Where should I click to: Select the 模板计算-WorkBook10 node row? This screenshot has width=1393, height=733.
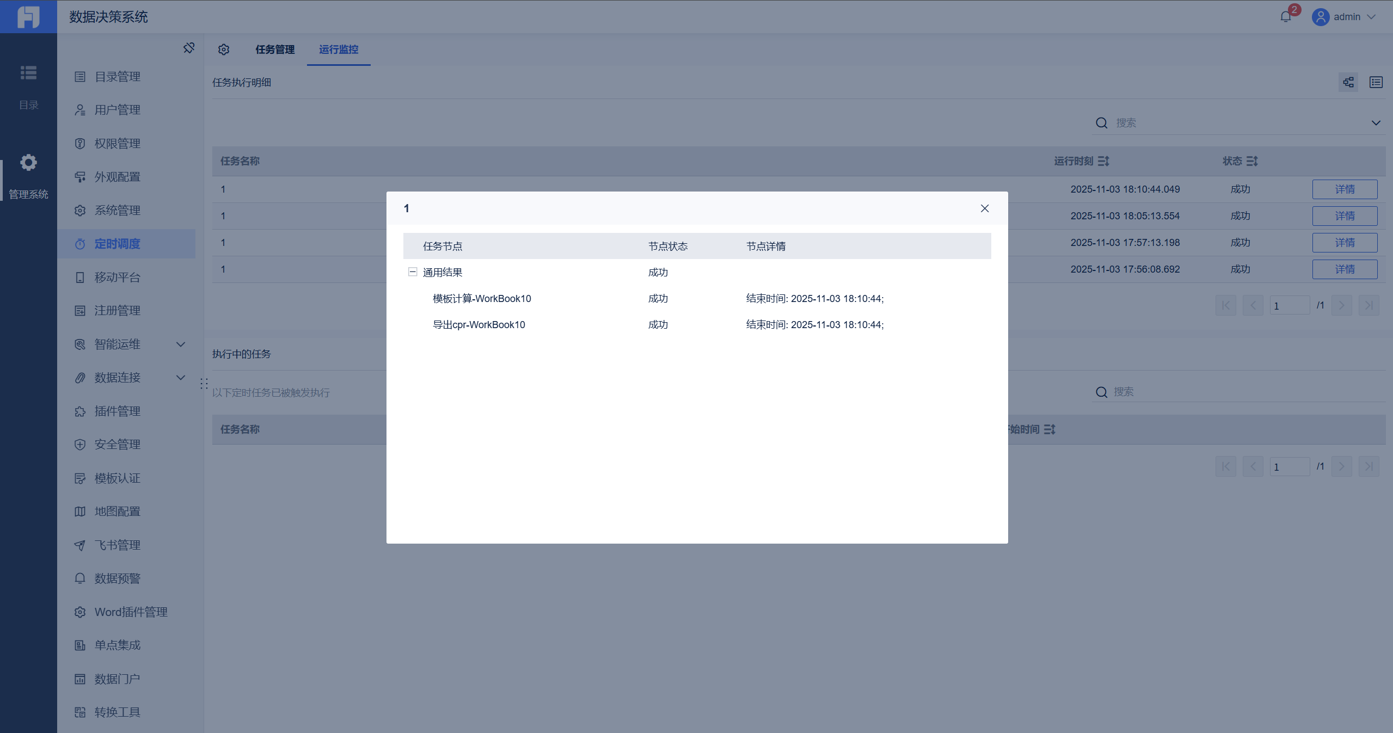pos(482,299)
